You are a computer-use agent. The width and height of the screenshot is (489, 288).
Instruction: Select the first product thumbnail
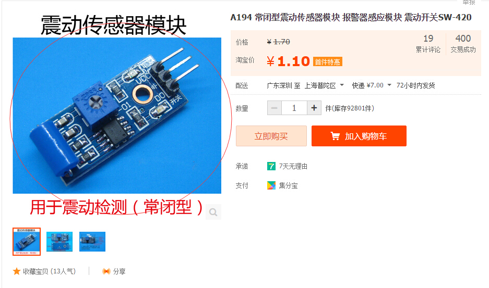(x=27, y=242)
